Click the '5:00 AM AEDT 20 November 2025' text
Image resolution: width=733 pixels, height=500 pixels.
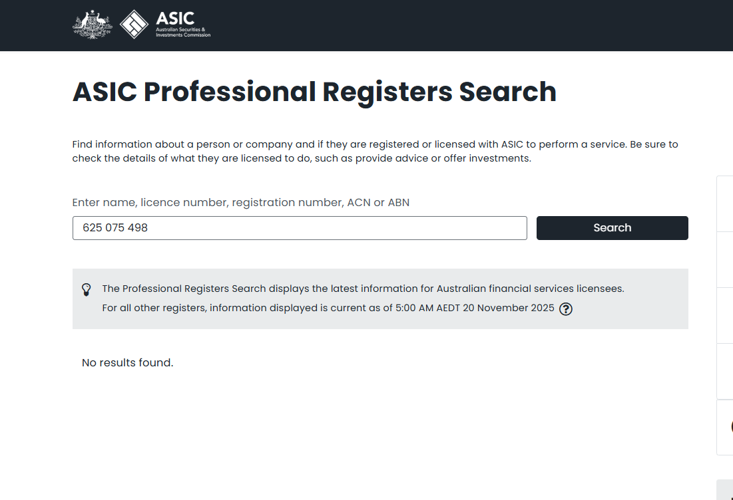pyautogui.click(x=475, y=309)
